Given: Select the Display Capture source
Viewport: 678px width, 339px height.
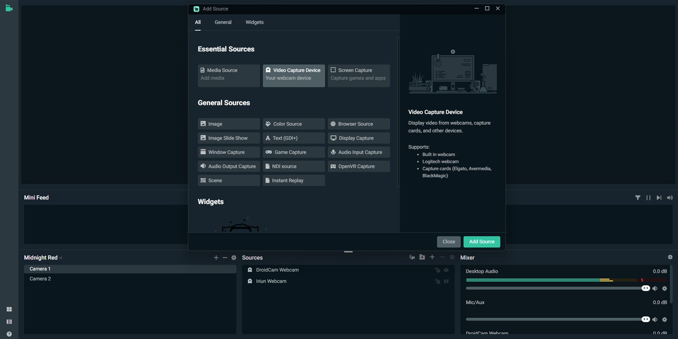Looking at the screenshot, I should (359, 138).
